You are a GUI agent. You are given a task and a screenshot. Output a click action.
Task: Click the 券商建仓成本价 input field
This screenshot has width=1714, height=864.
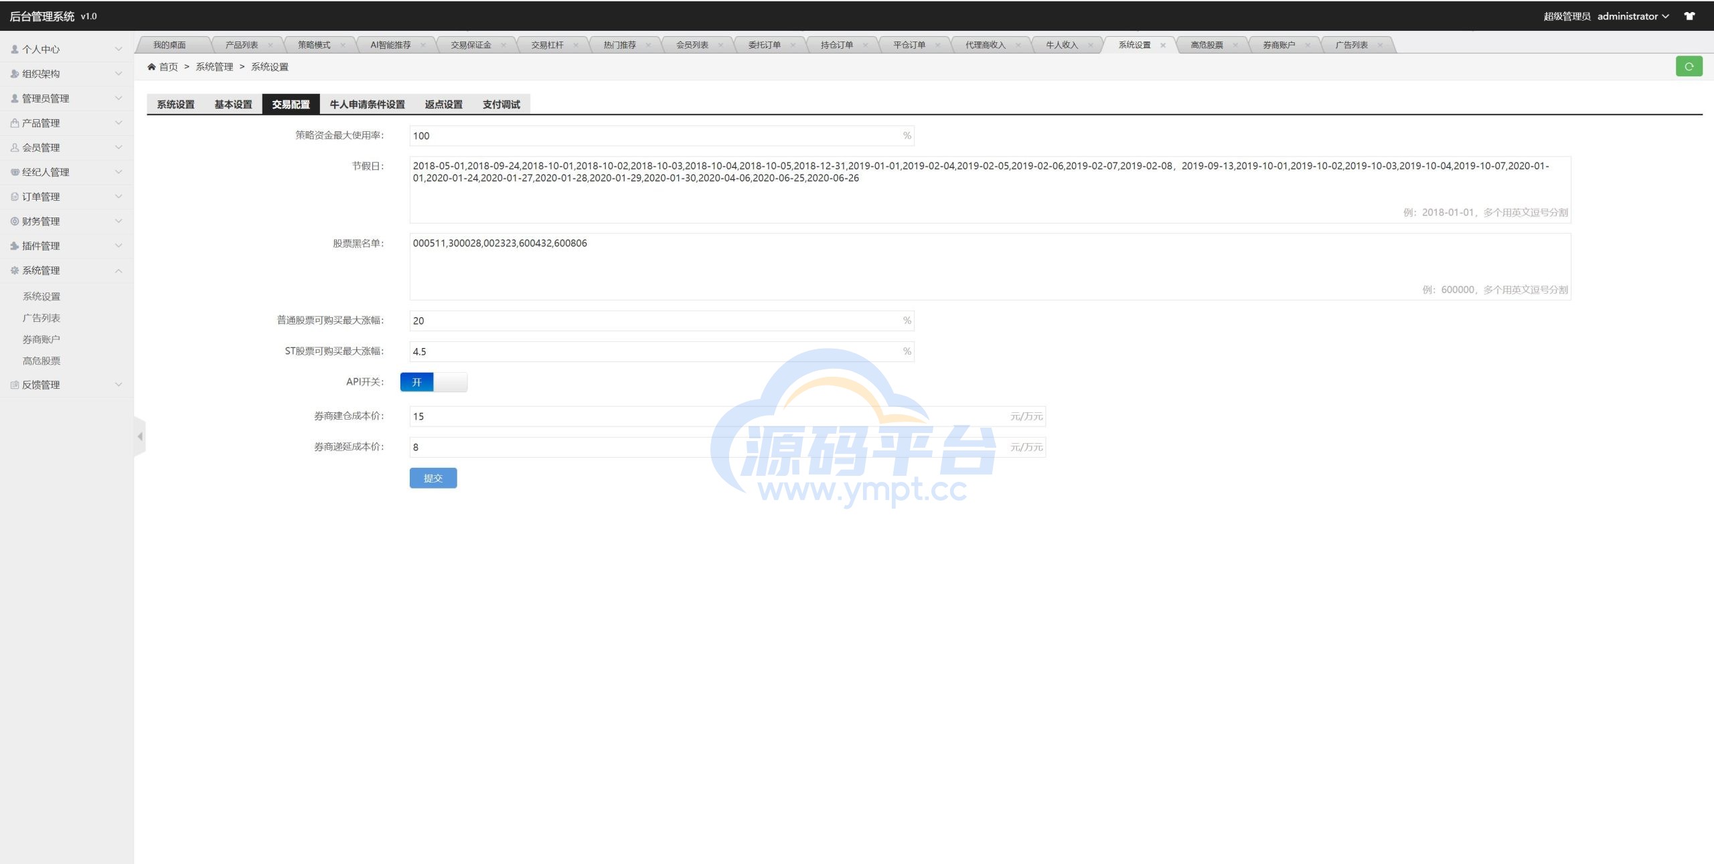[x=710, y=416]
